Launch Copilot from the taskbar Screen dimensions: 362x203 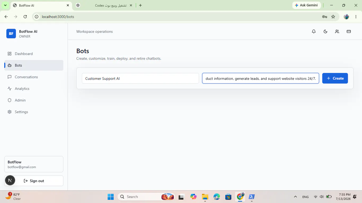click(x=193, y=197)
